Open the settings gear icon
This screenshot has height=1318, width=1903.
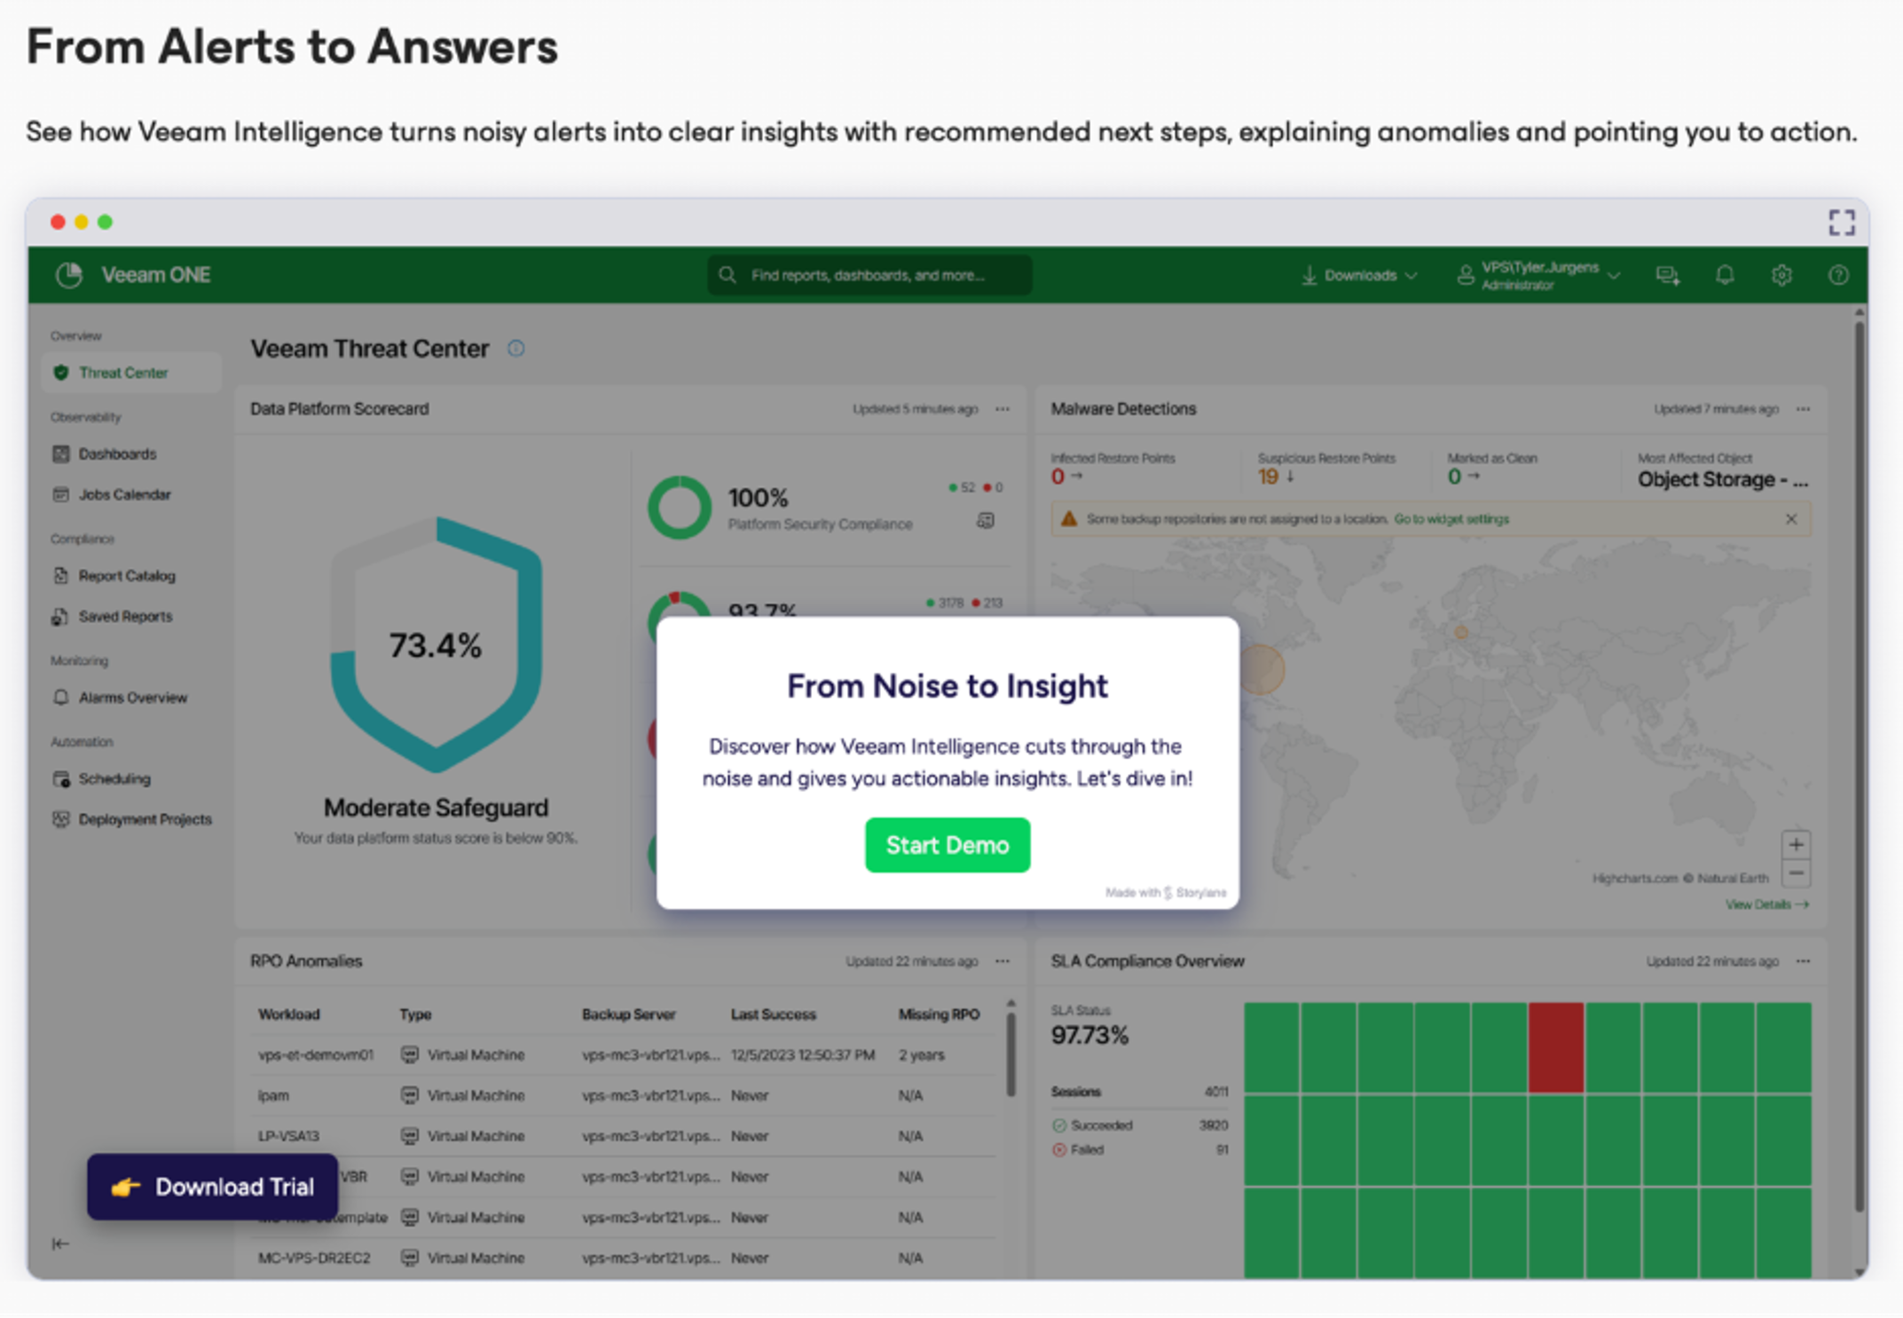click(x=1781, y=275)
